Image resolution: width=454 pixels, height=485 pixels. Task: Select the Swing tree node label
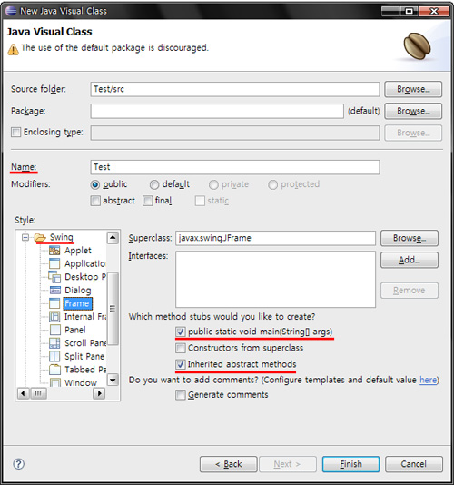click(x=61, y=237)
